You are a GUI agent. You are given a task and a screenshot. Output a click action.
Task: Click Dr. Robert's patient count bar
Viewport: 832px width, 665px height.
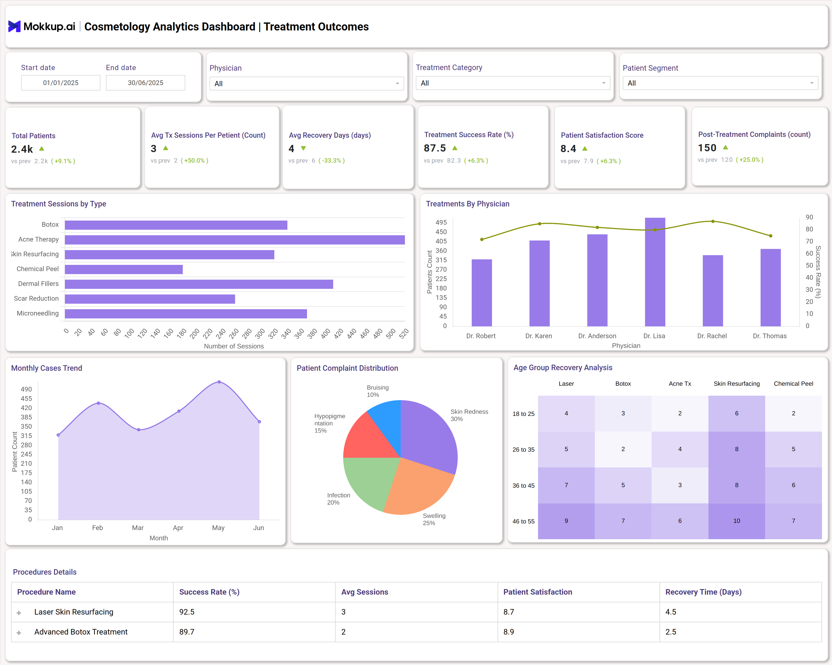point(482,293)
